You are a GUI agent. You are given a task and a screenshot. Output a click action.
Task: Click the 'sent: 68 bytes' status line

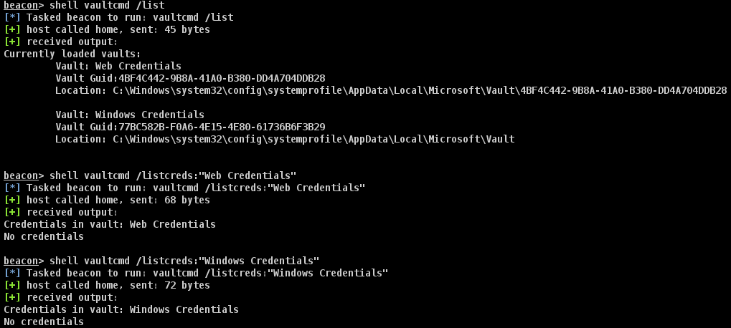(x=118, y=200)
